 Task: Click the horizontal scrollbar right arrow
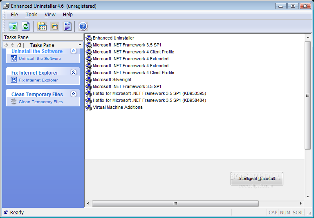coord(301,203)
